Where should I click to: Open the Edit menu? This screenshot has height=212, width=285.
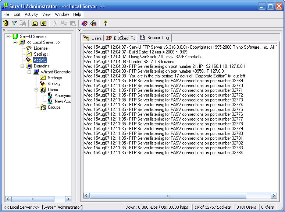click(x=17, y=14)
